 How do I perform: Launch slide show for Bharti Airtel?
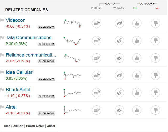click(x=46, y=96)
